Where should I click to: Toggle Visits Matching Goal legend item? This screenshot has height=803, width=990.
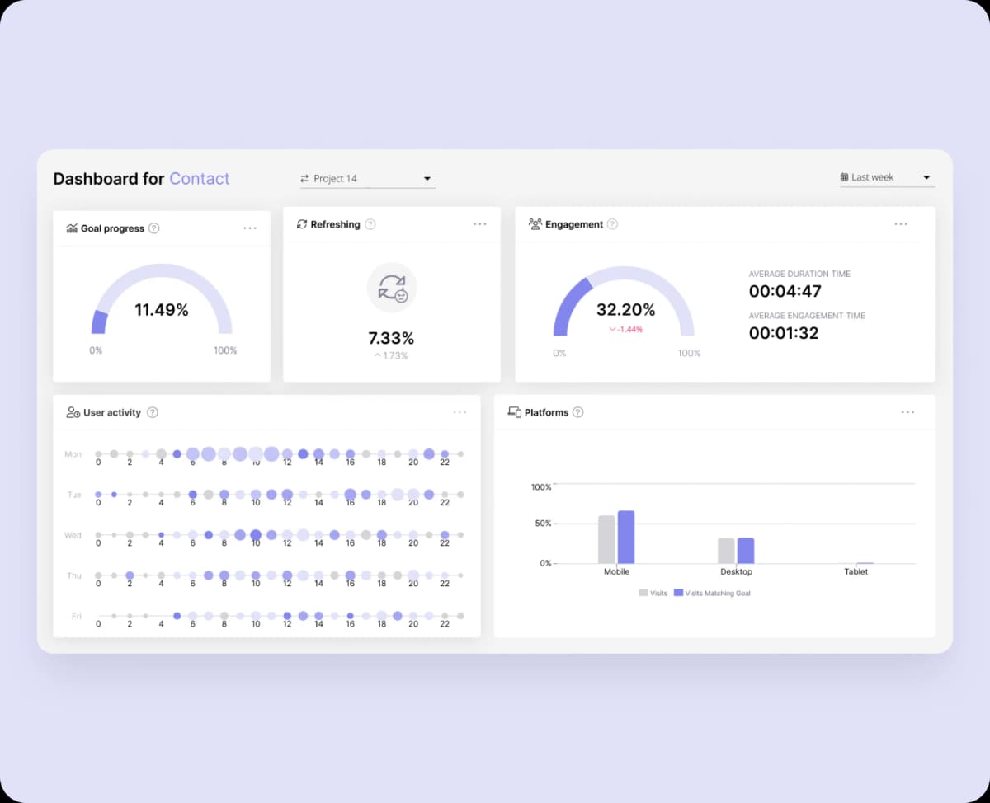712,593
